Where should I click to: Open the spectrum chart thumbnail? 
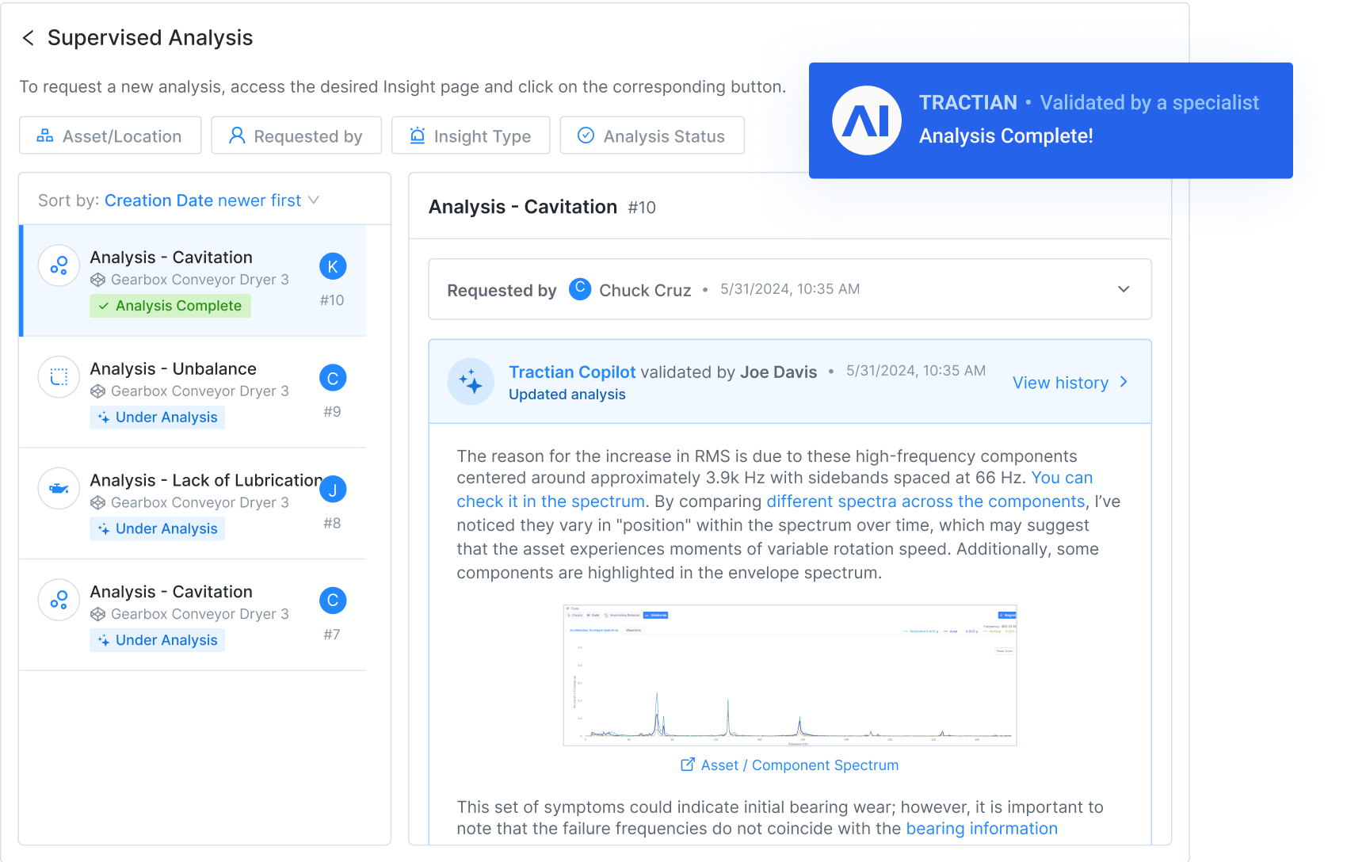[789, 676]
